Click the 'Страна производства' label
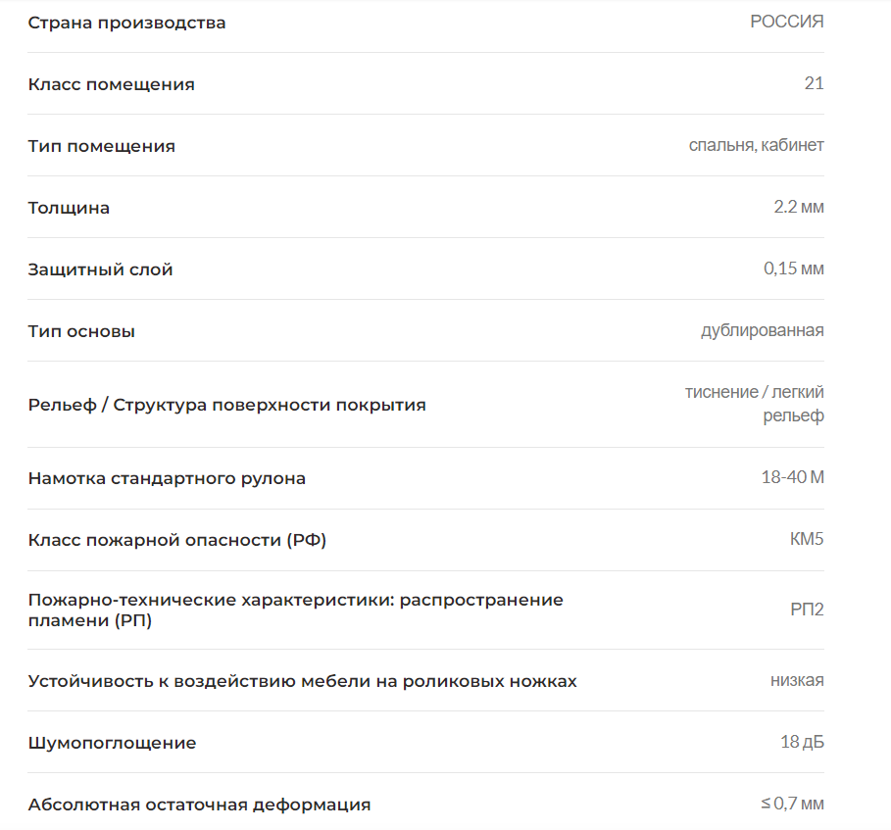The height and width of the screenshot is (830, 891). pyautogui.click(x=126, y=23)
